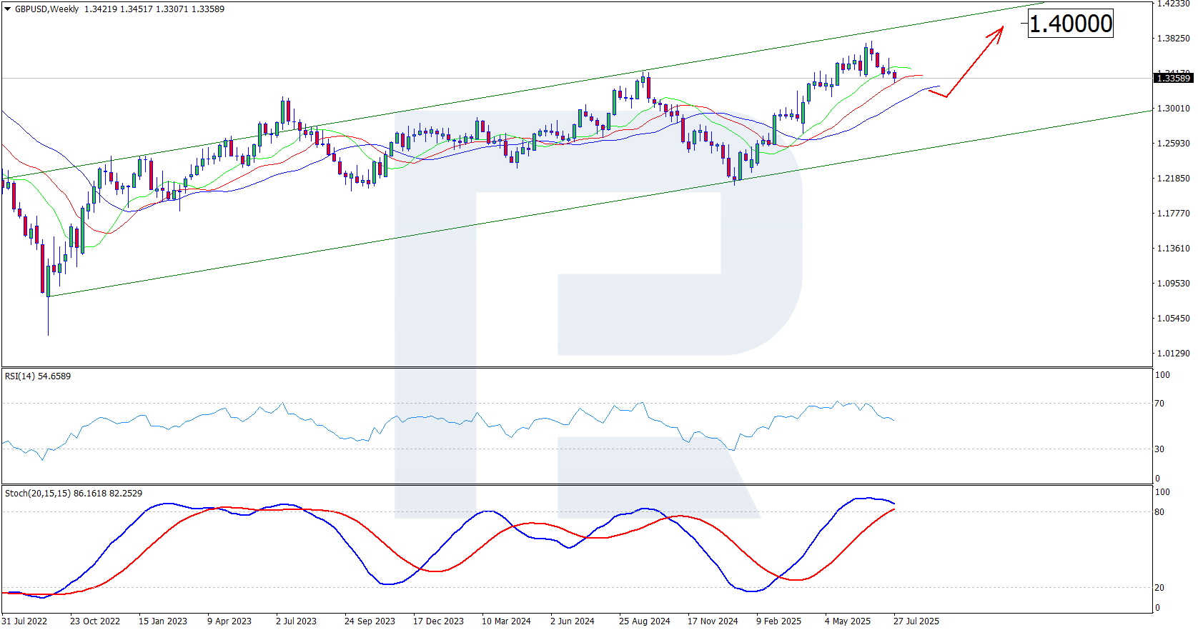Image resolution: width=1198 pixels, height=630 pixels.
Task: Click the RSI 30 level label
Action: click(1159, 449)
